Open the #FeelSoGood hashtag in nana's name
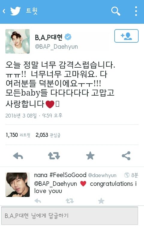 [68, 175]
